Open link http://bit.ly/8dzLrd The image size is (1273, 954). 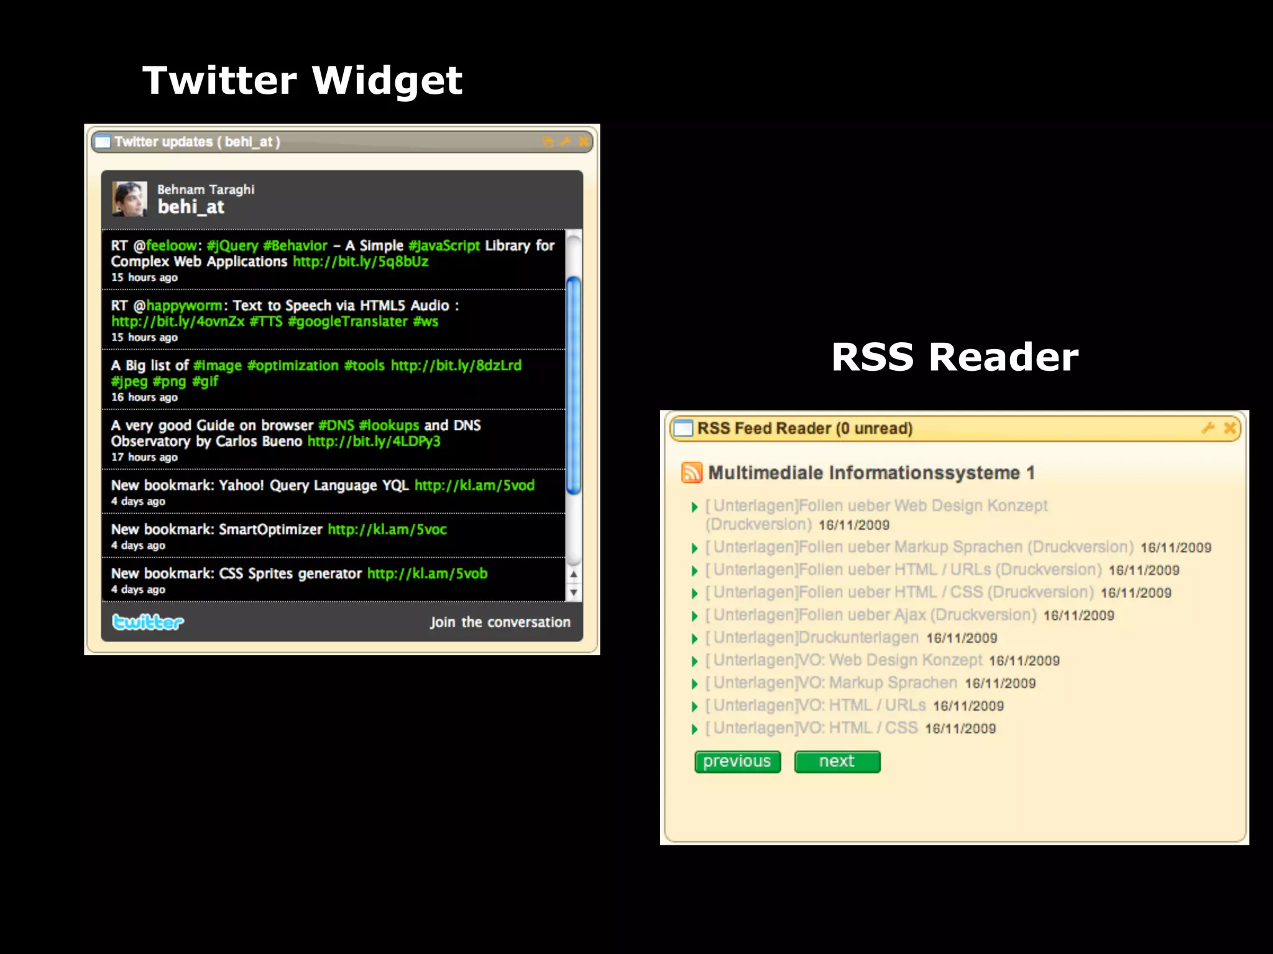coord(456,366)
